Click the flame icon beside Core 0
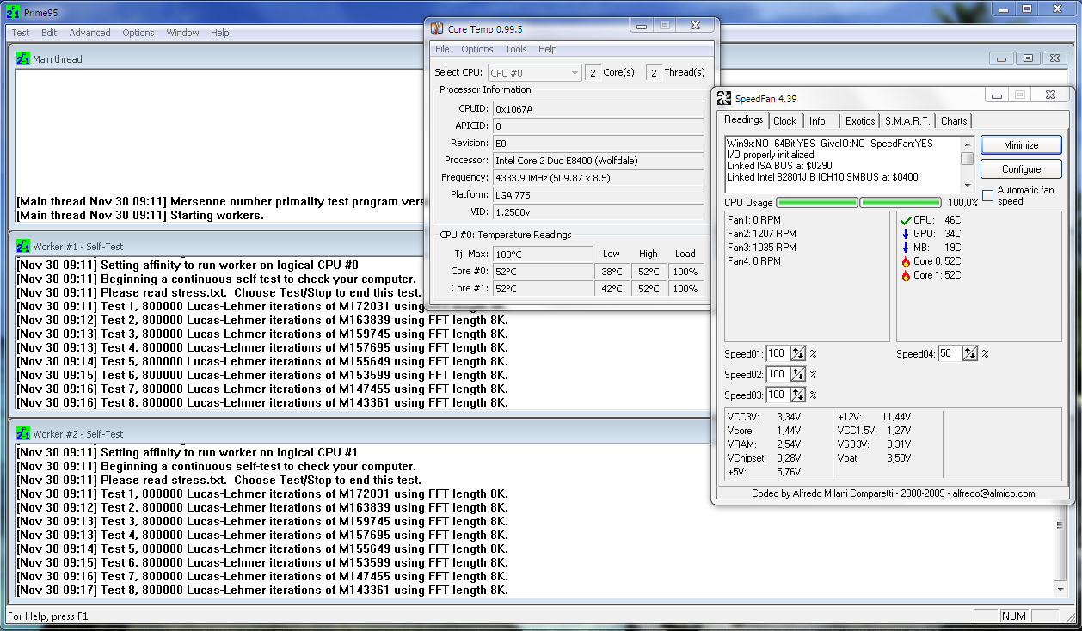This screenshot has width=1082, height=631. click(x=905, y=261)
